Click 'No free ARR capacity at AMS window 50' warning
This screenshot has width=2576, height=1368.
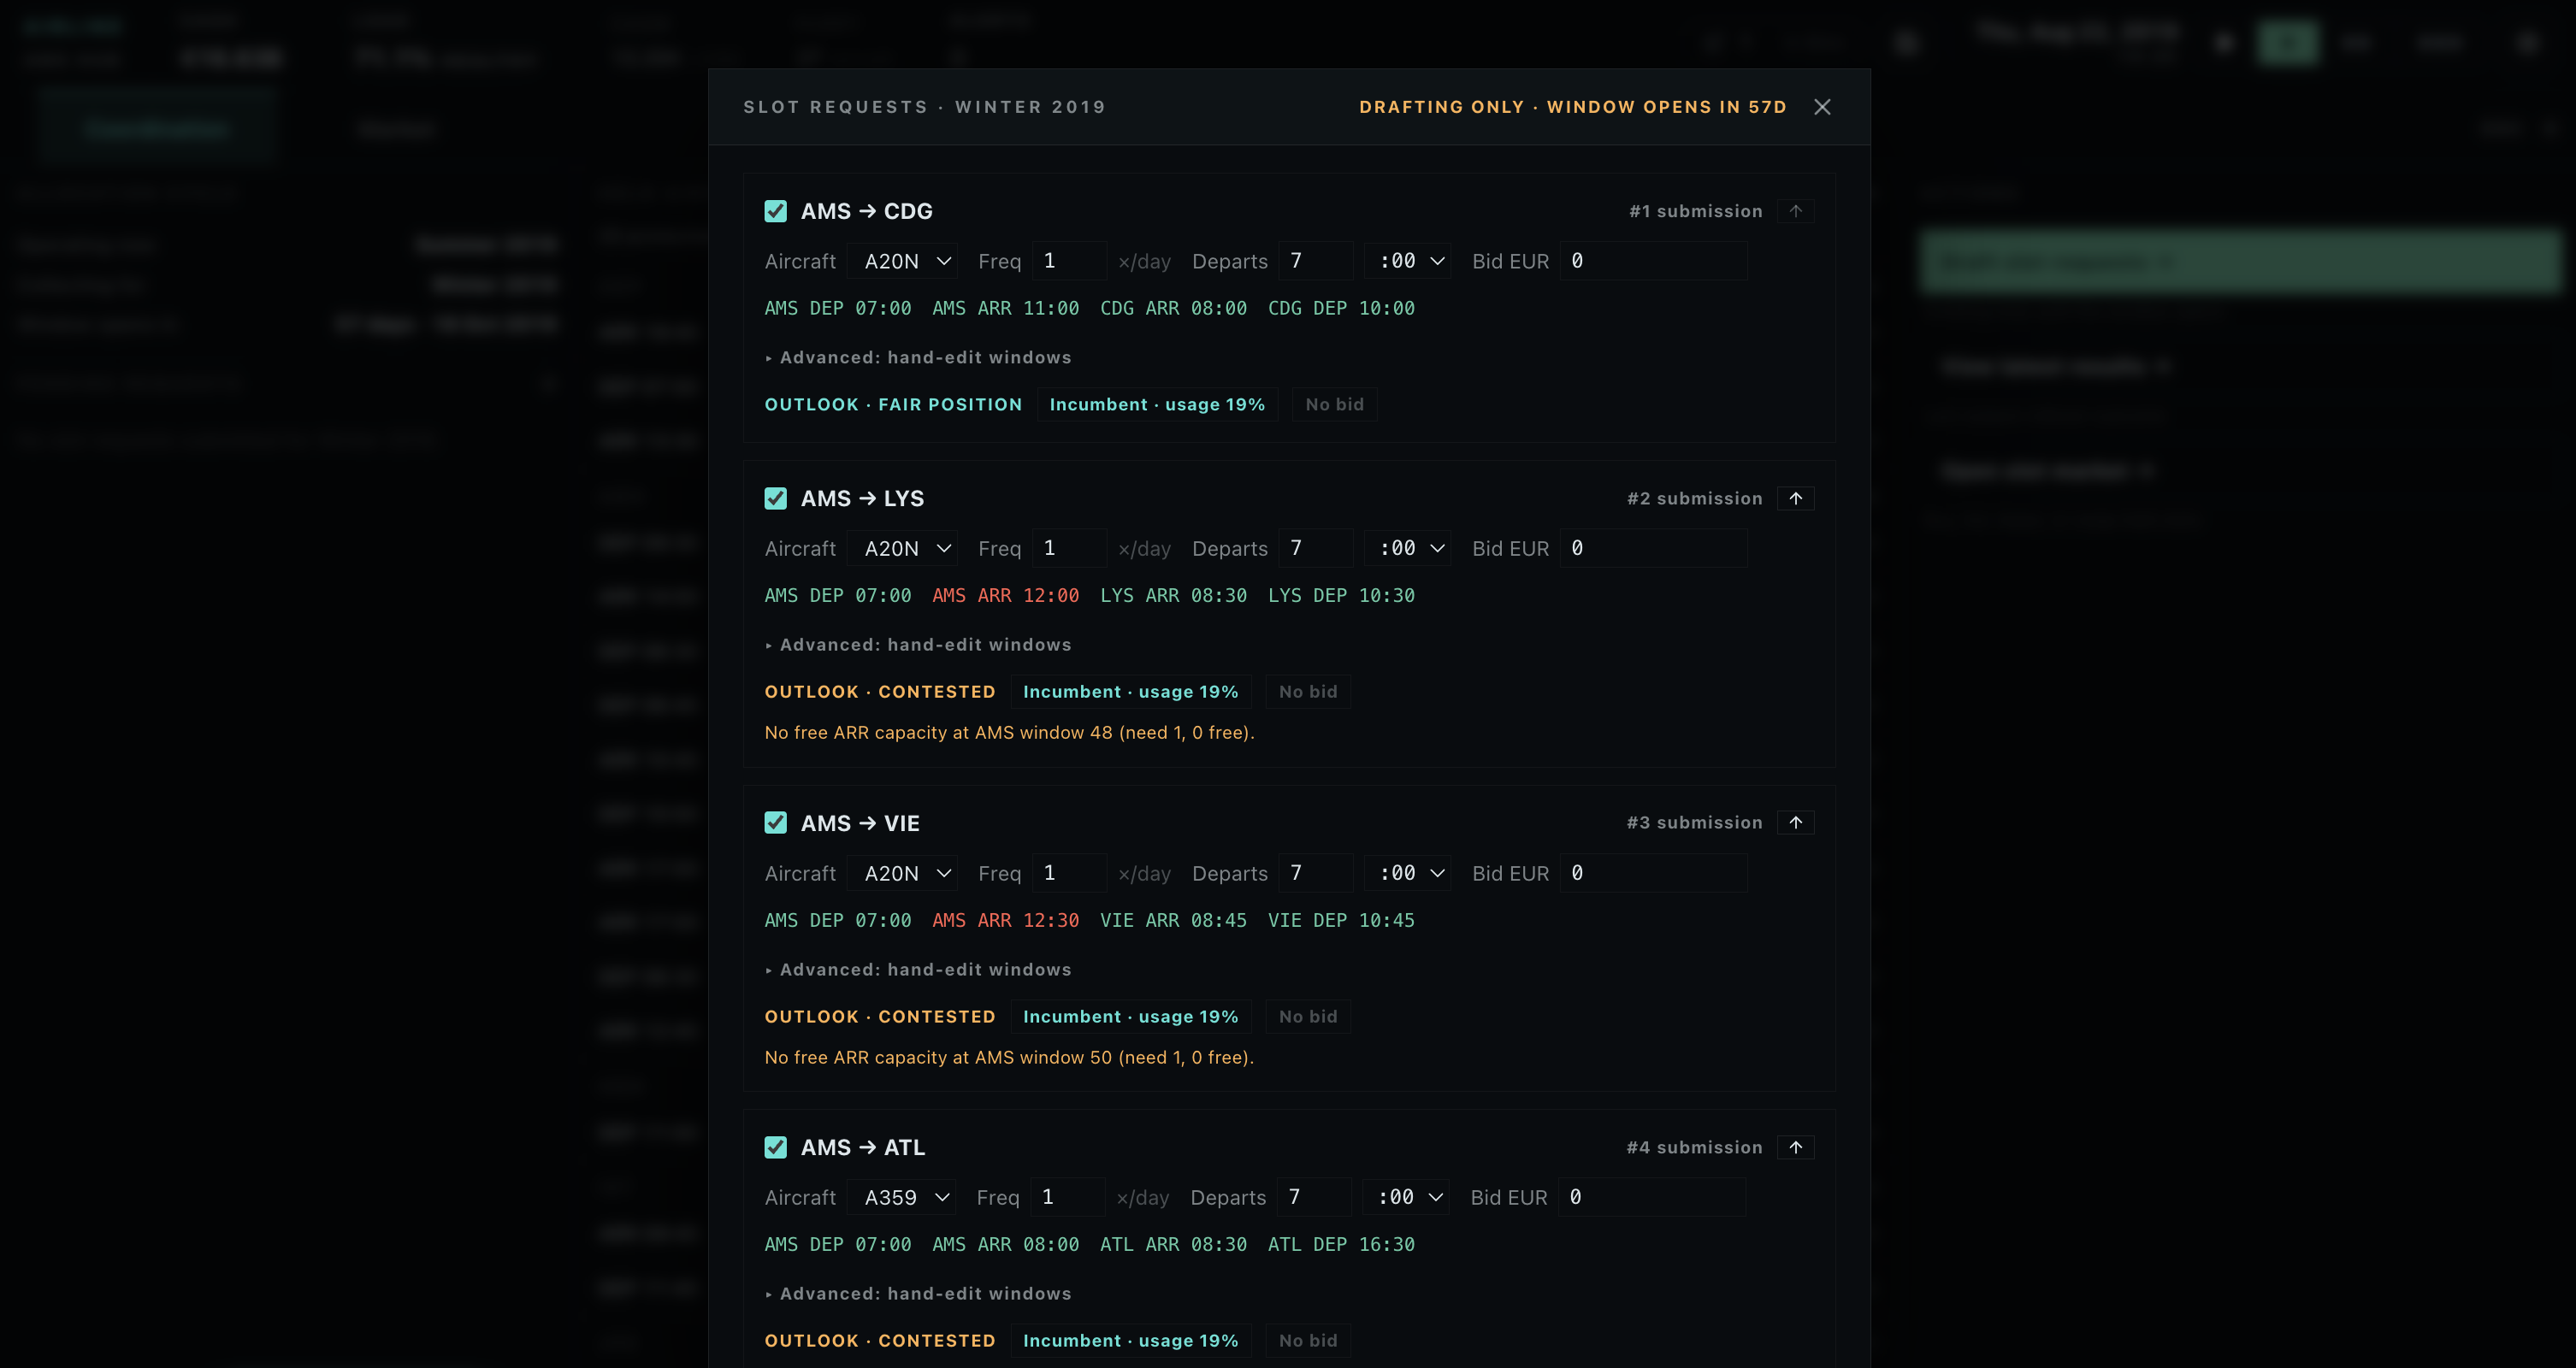1009,1057
